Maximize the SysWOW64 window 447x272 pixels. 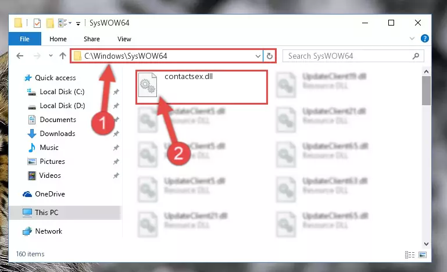click(x=391, y=23)
